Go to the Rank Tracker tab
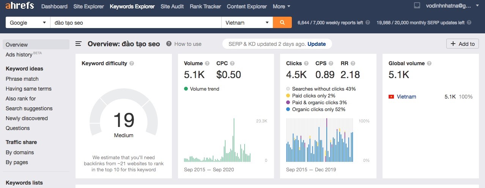485x188 pixels. [205, 6]
